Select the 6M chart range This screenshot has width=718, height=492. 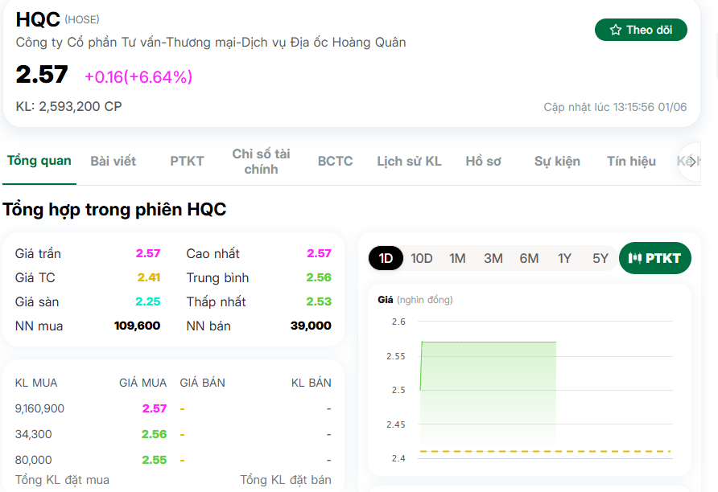coord(529,258)
